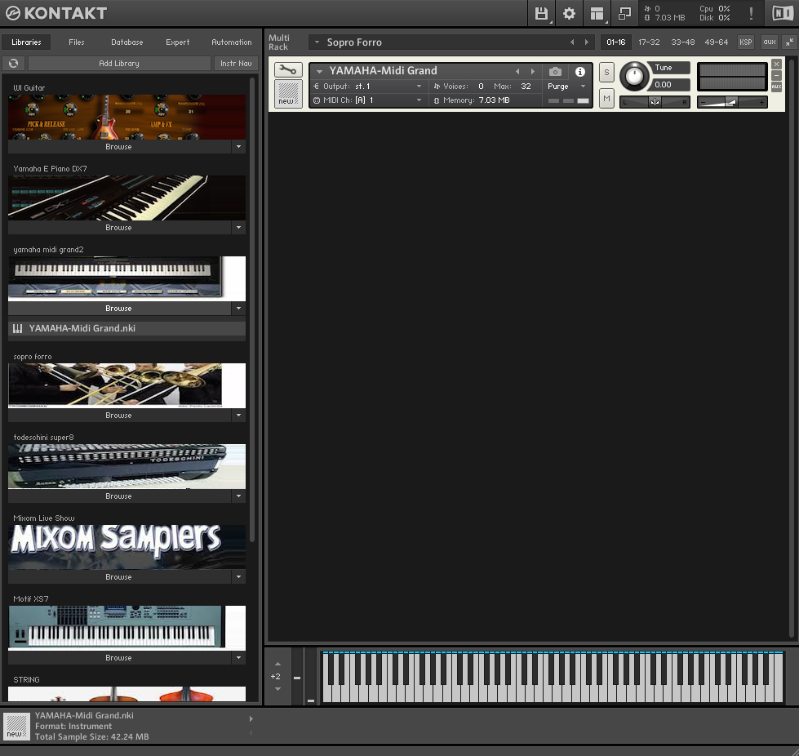Show rack page 49-64
This screenshot has width=799, height=756.
click(x=717, y=42)
